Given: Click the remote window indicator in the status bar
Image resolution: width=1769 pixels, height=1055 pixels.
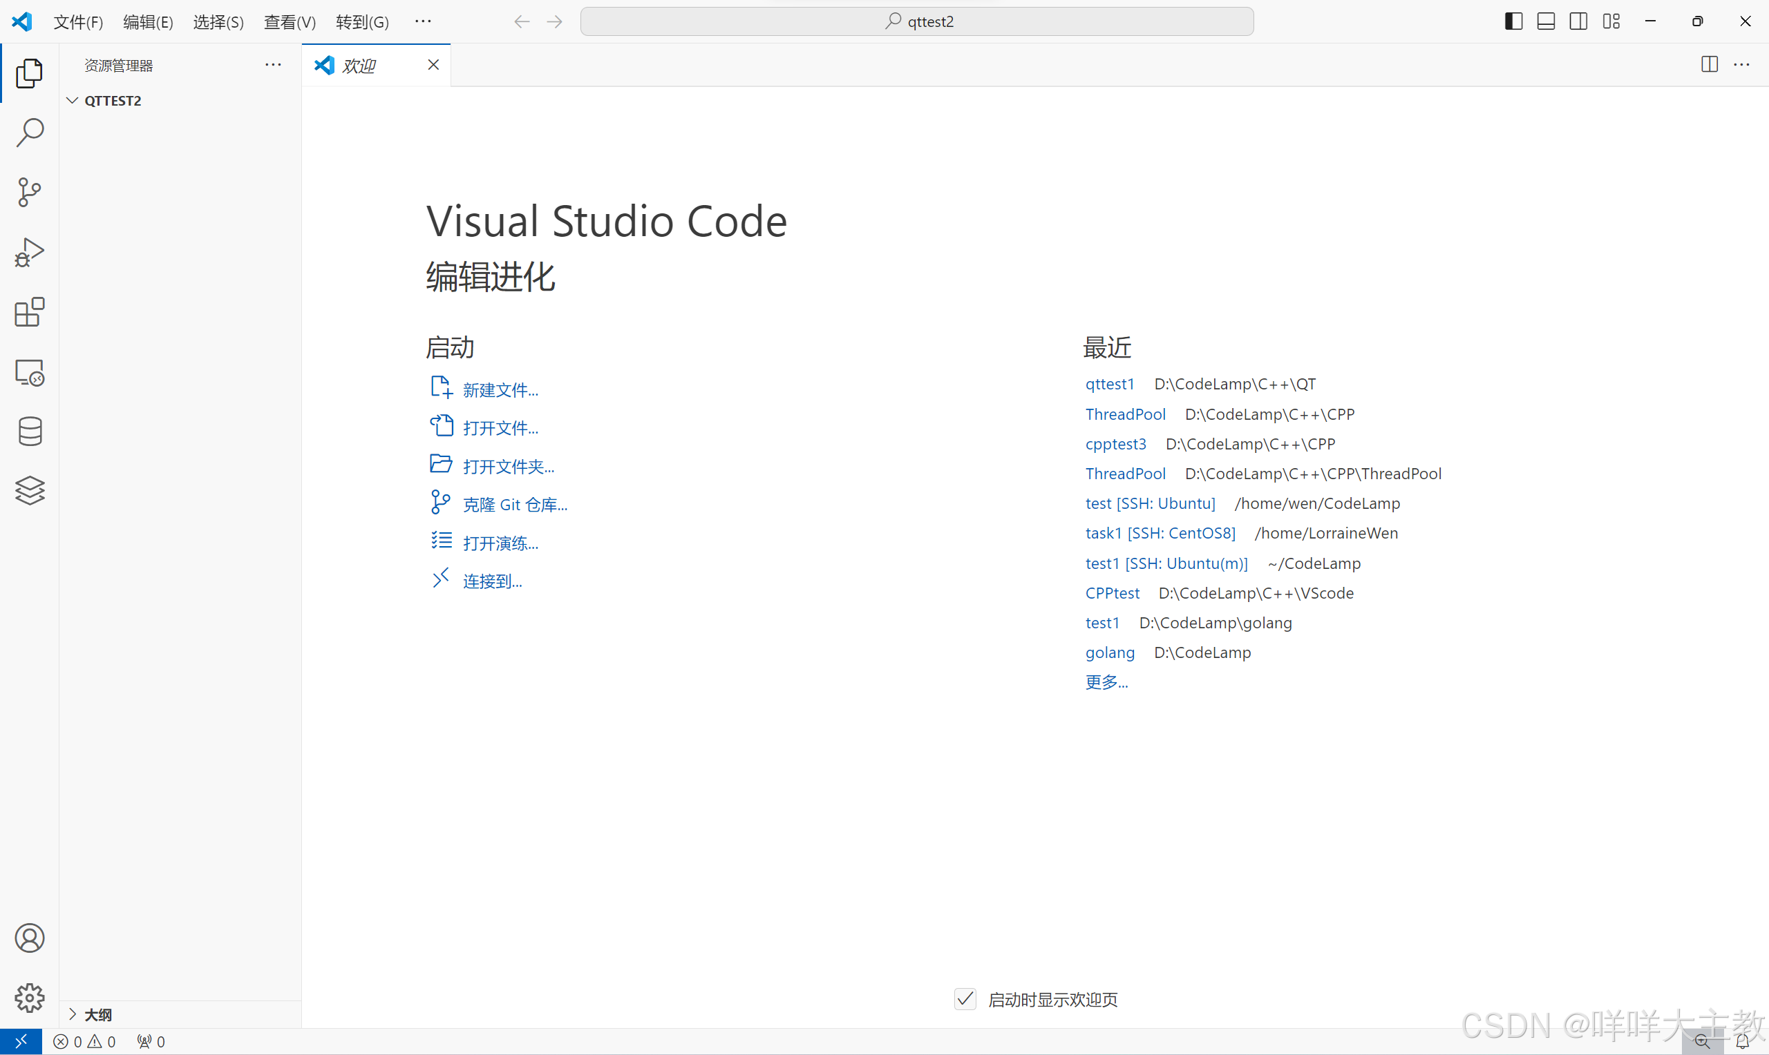Looking at the screenshot, I should click(x=21, y=1041).
